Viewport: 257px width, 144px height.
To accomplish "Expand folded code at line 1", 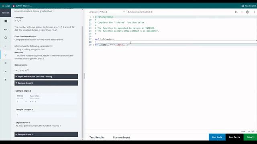I will 94,17.
